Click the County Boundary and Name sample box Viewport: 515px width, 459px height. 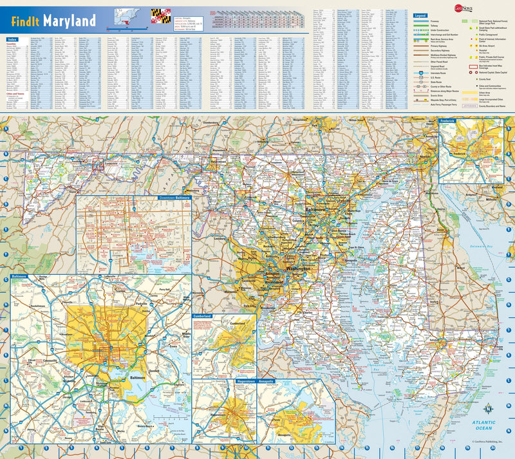pyautogui.click(x=470, y=106)
